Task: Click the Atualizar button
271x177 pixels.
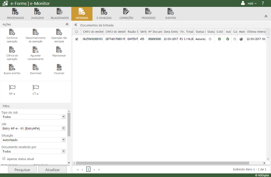Action: pyautogui.click(x=52, y=170)
